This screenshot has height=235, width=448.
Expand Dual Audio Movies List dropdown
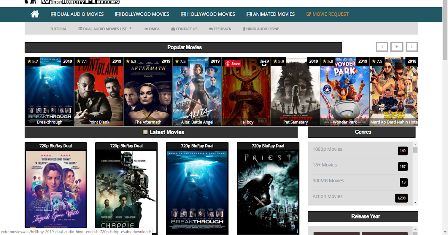tap(105, 29)
